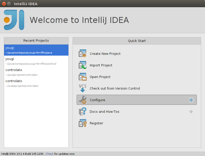
Task: Click the IntelliJ IDEA logo
Action: 14,20
